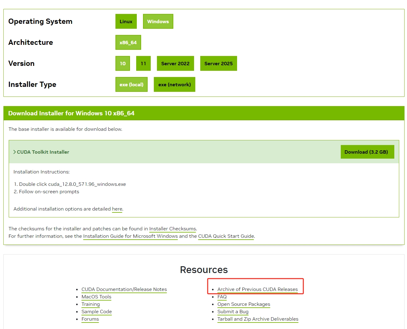Click the 'Resources' heading
Image resolution: width=407 pixels, height=329 pixels.
click(204, 270)
